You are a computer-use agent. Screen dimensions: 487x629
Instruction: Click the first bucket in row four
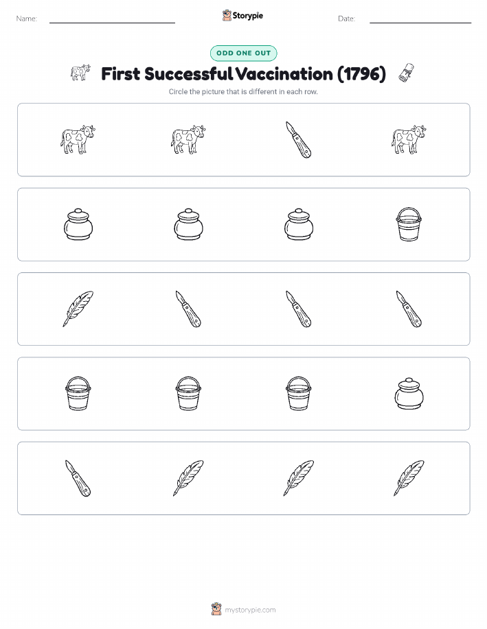(78, 394)
